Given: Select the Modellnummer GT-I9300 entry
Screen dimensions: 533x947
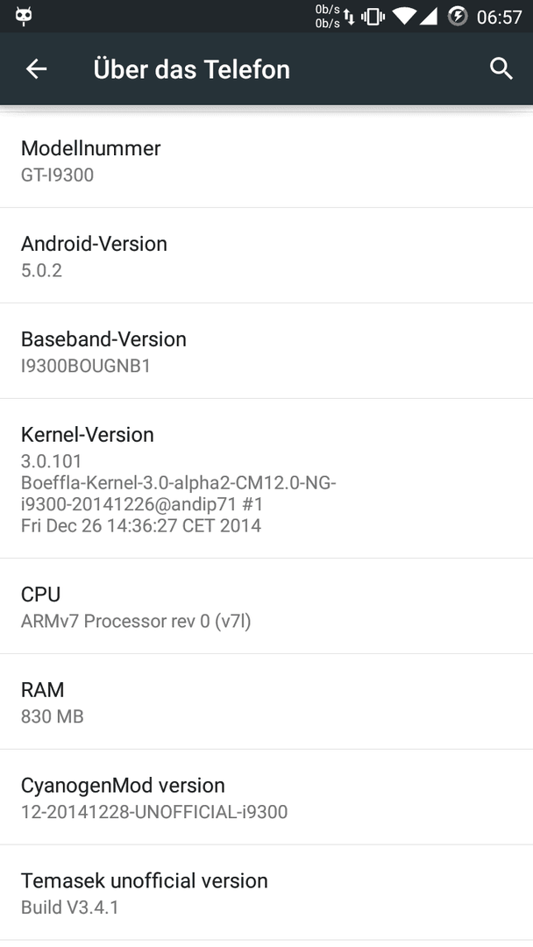Looking at the screenshot, I should (x=266, y=160).
